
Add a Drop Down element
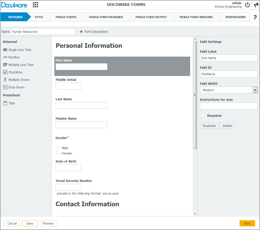pyautogui.click(x=17, y=87)
